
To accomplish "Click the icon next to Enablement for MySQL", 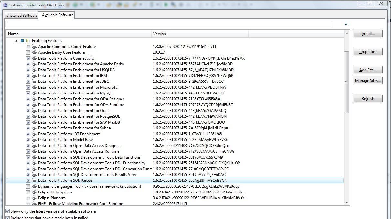I will 34,93.
